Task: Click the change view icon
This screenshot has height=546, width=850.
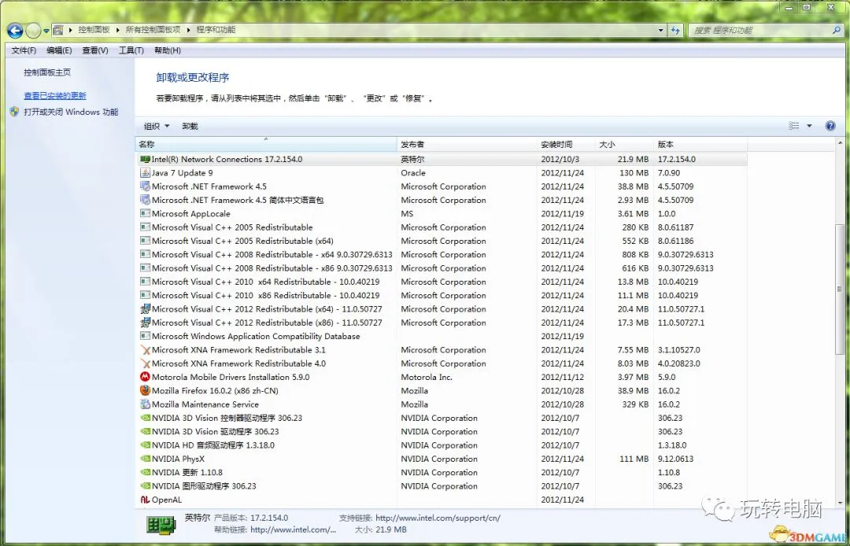Action: pos(793,126)
